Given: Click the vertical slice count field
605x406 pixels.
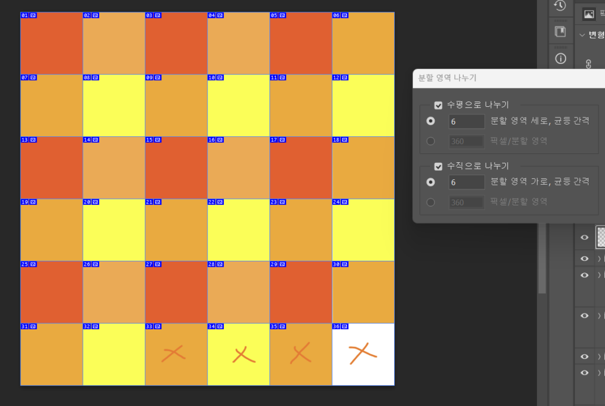Looking at the screenshot, I should [x=467, y=182].
